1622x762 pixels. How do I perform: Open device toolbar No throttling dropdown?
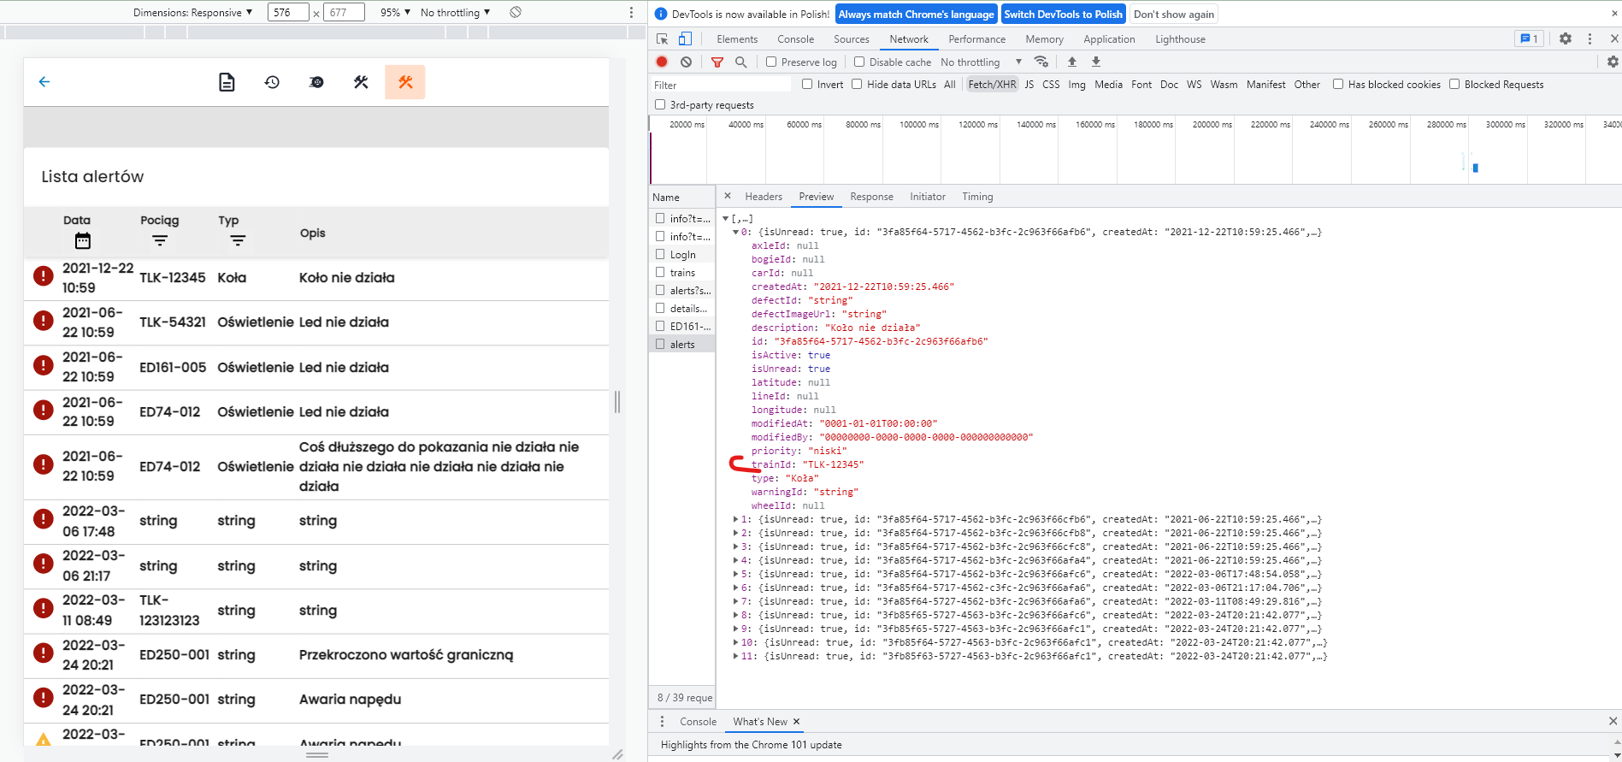point(455,12)
